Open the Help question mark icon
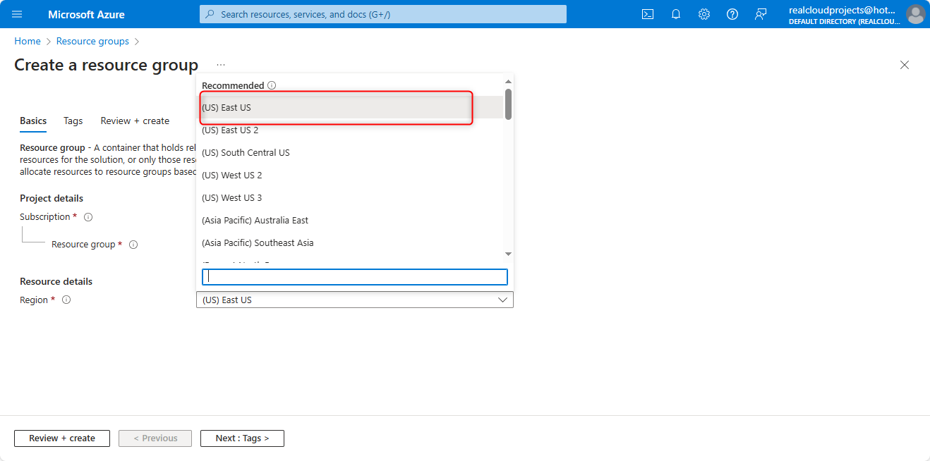Viewport: 930px width, 461px height. coord(732,14)
